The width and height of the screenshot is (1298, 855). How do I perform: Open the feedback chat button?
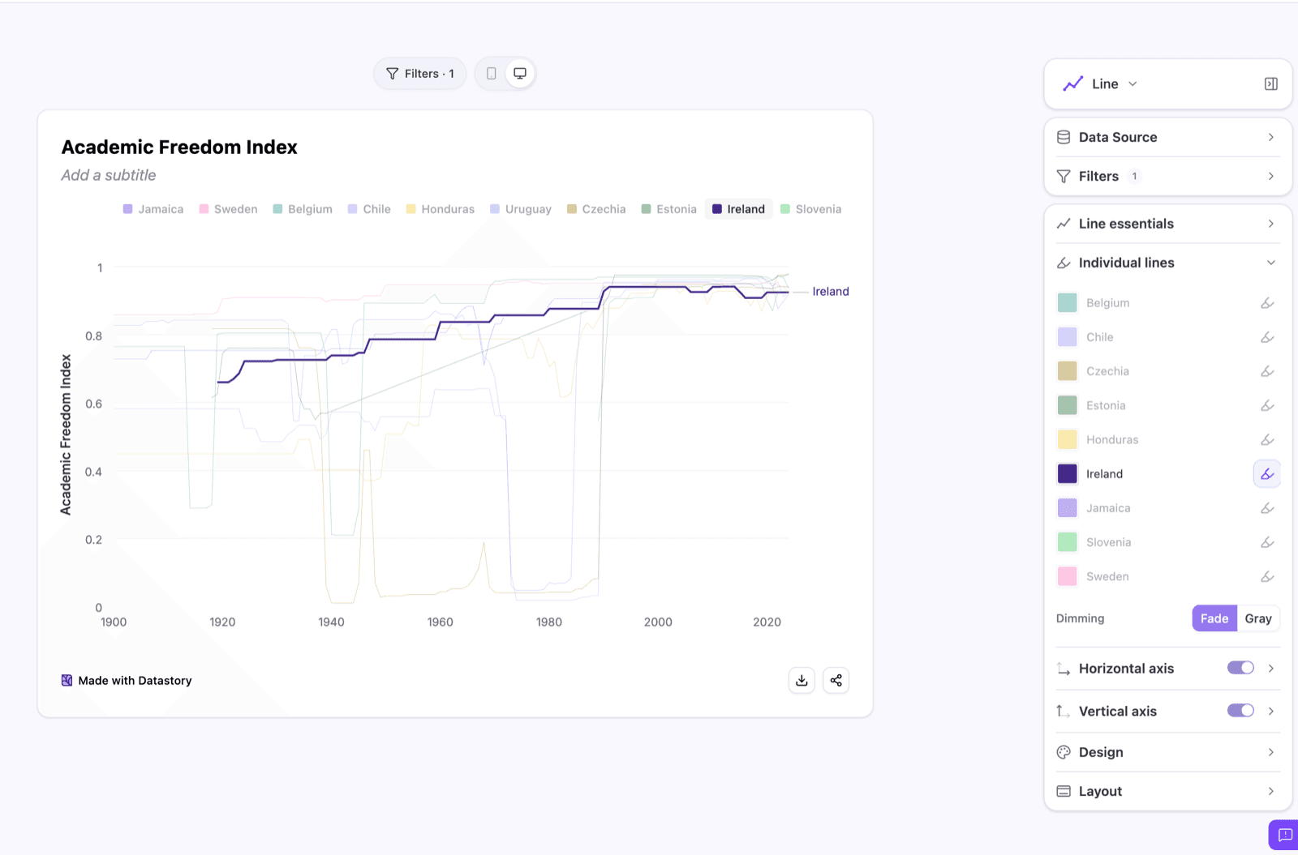click(x=1285, y=835)
